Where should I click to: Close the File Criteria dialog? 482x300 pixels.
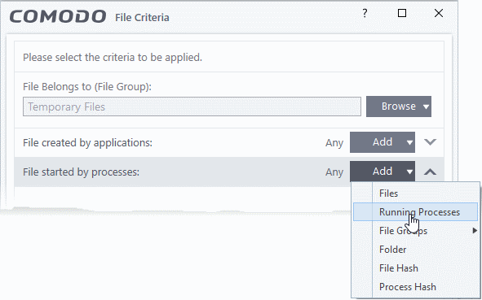tap(439, 13)
